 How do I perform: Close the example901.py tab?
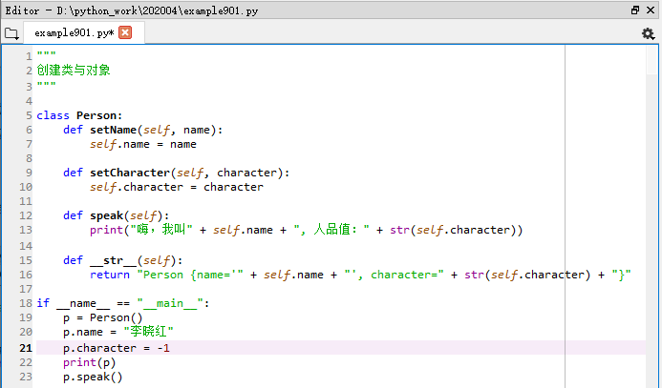[125, 32]
